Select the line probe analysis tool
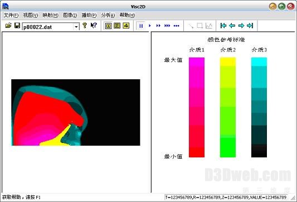 pyautogui.click(x=191, y=26)
